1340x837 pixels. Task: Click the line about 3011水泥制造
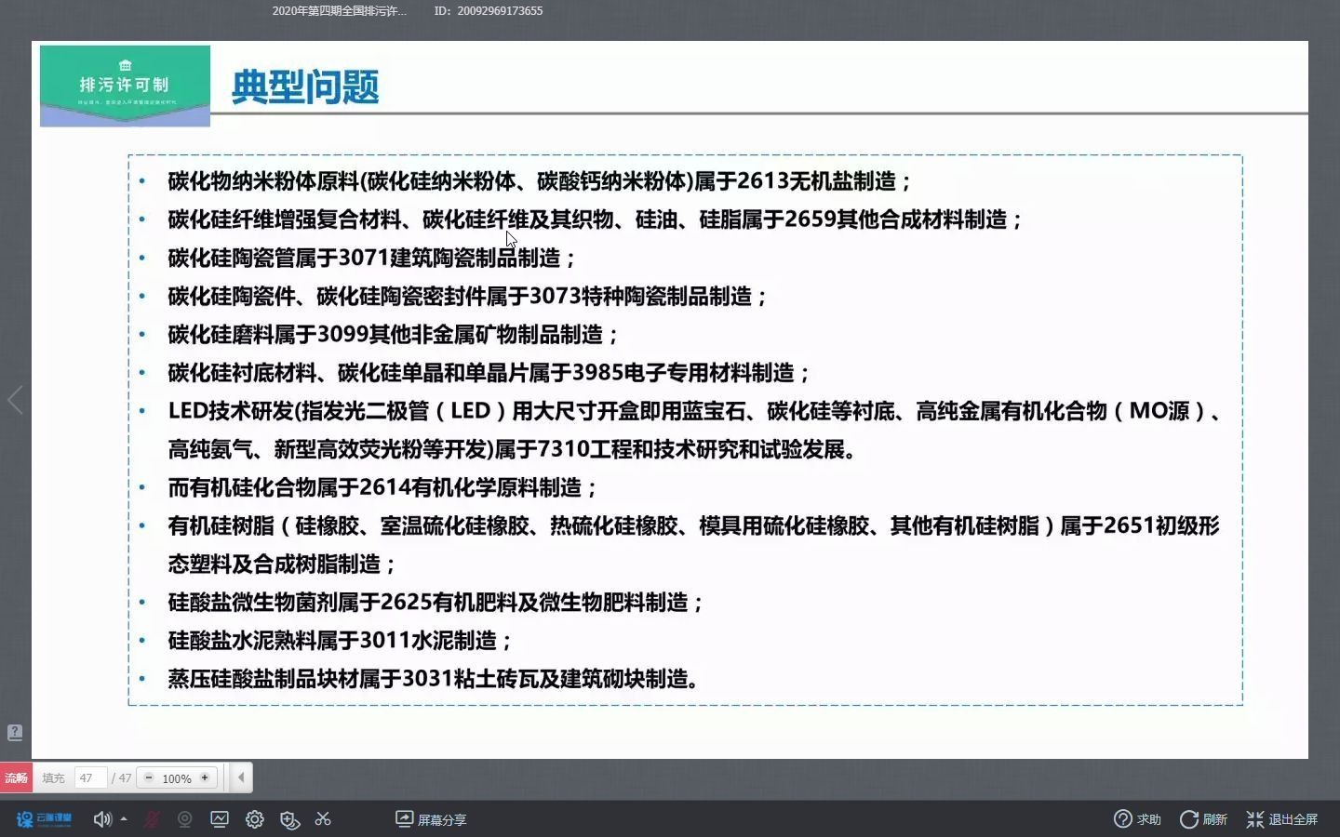341,640
